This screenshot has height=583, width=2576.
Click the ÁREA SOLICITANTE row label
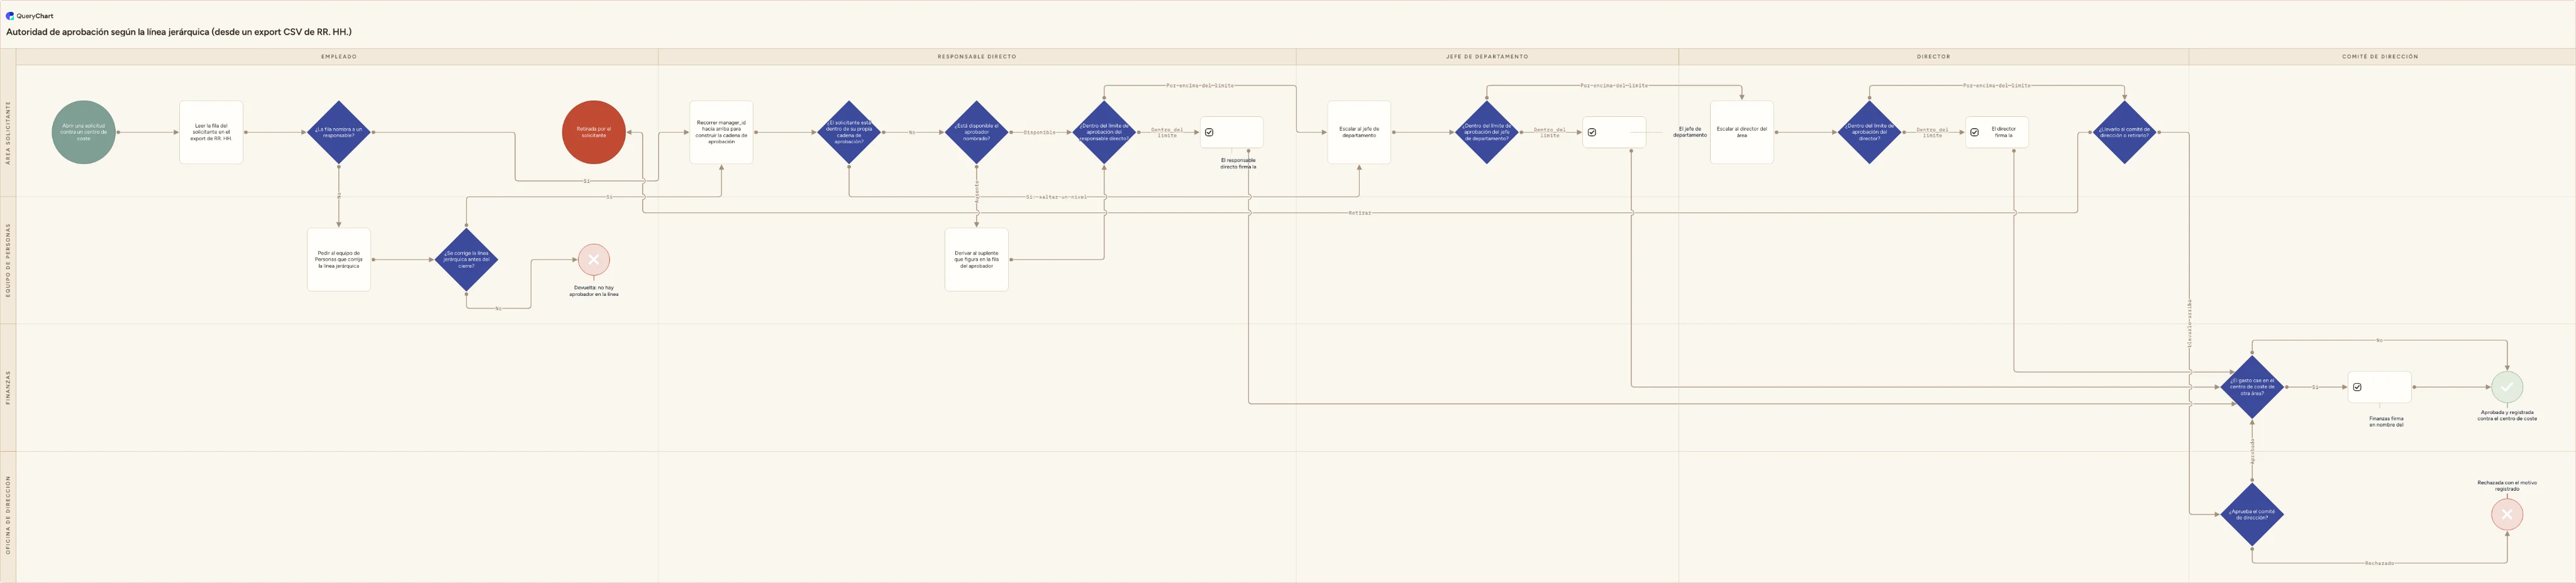pyautogui.click(x=8, y=133)
